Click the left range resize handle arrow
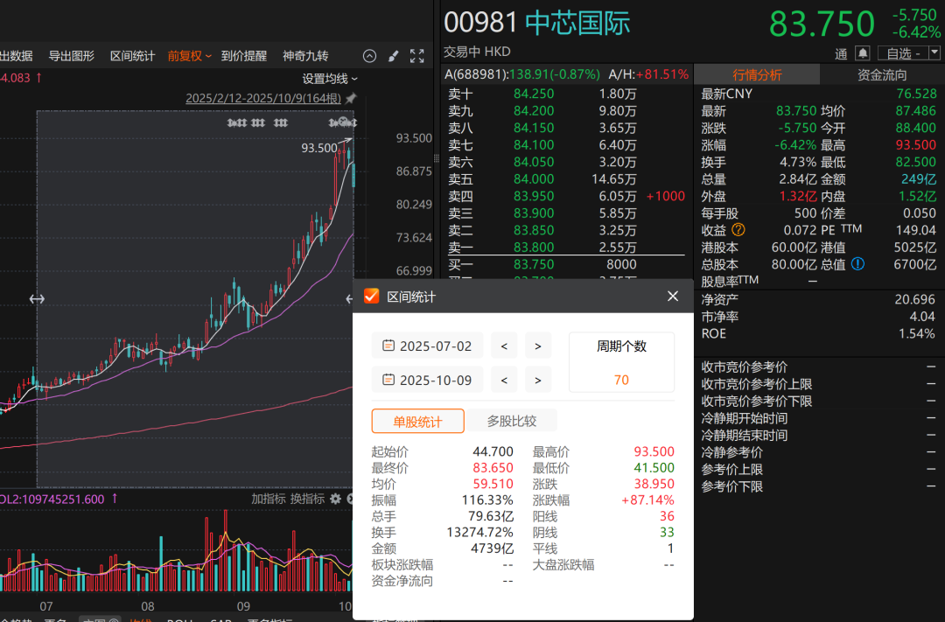Screen dimensions: 945x622 (x=37, y=299)
